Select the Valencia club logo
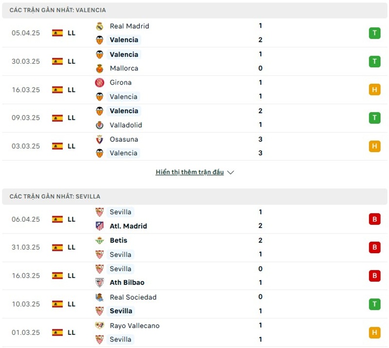Screen dimensions: 389x348 [x=100, y=40]
